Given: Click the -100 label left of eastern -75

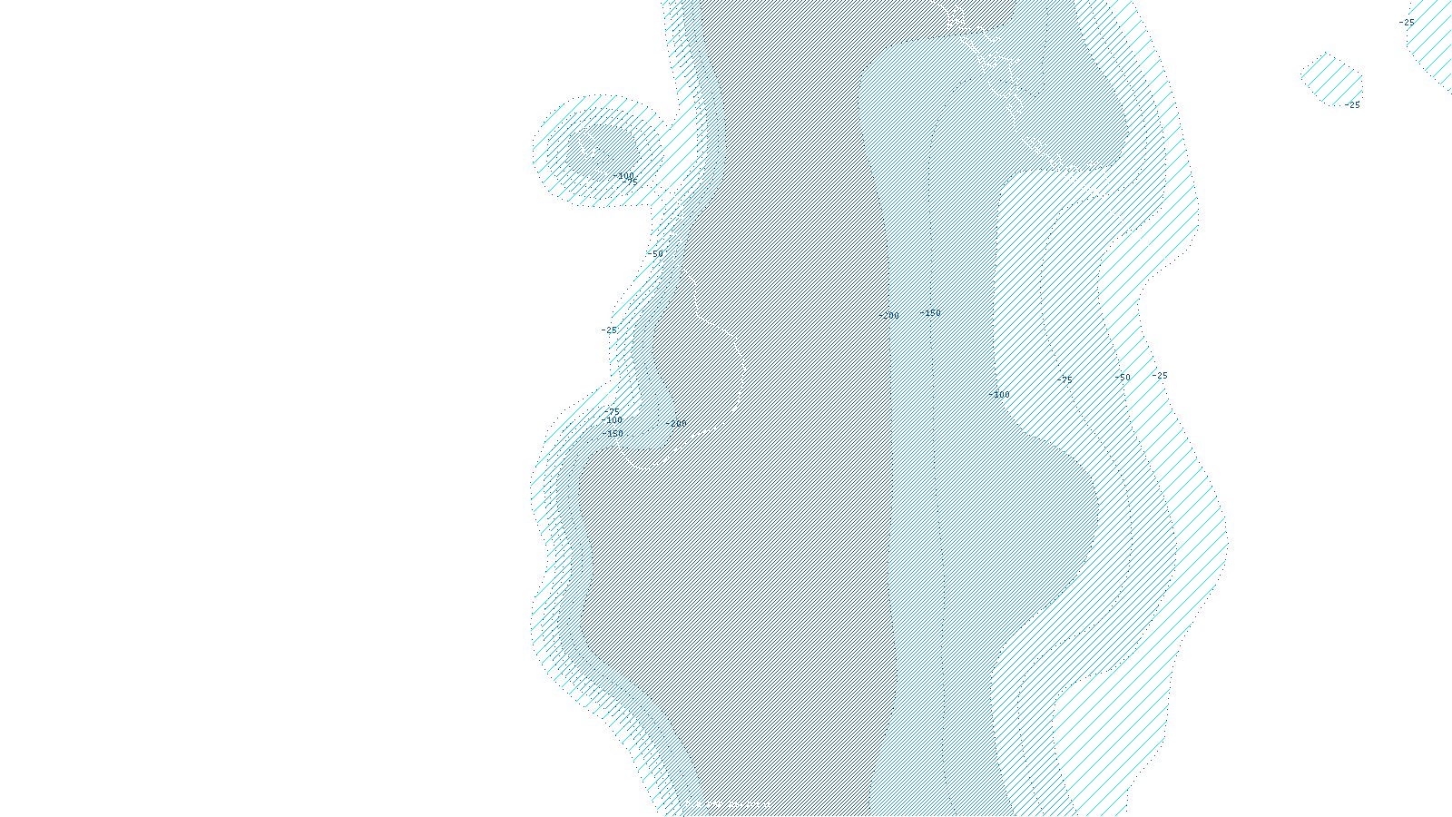Looking at the screenshot, I should click(998, 395).
